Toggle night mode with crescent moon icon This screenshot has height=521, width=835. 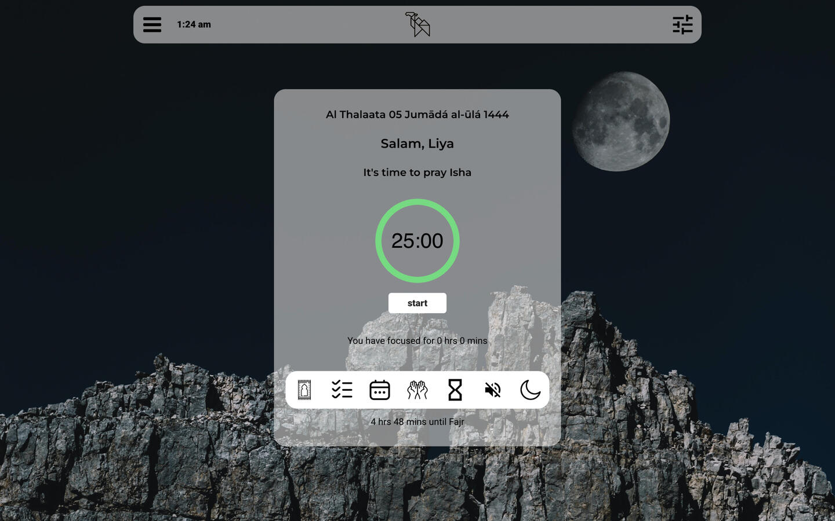(x=530, y=390)
